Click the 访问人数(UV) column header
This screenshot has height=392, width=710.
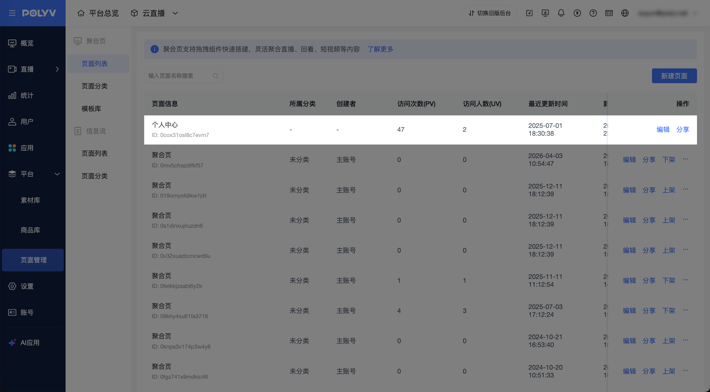(x=482, y=104)
